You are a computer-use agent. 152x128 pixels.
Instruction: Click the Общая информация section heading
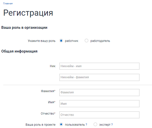click(x=20, y=51)
